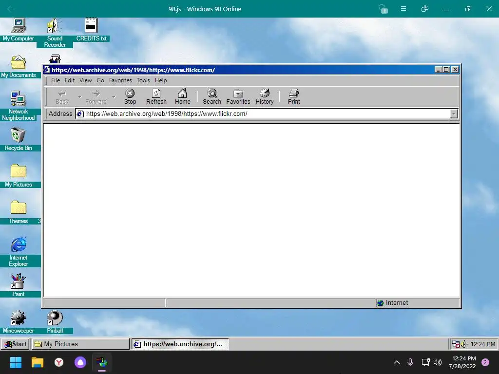Click the host taskbar date and time
499x374 pixels.
(x=462, y=362)
